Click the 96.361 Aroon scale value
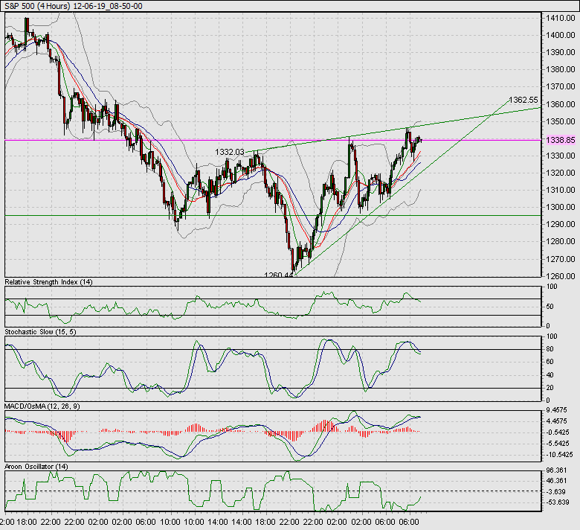 pos(556,470)
